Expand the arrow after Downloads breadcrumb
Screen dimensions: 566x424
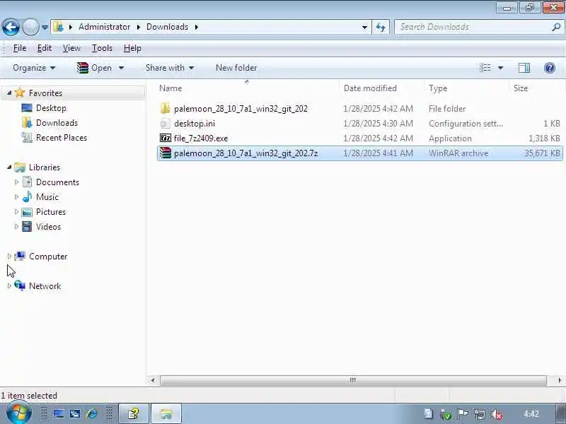(197, 27)
